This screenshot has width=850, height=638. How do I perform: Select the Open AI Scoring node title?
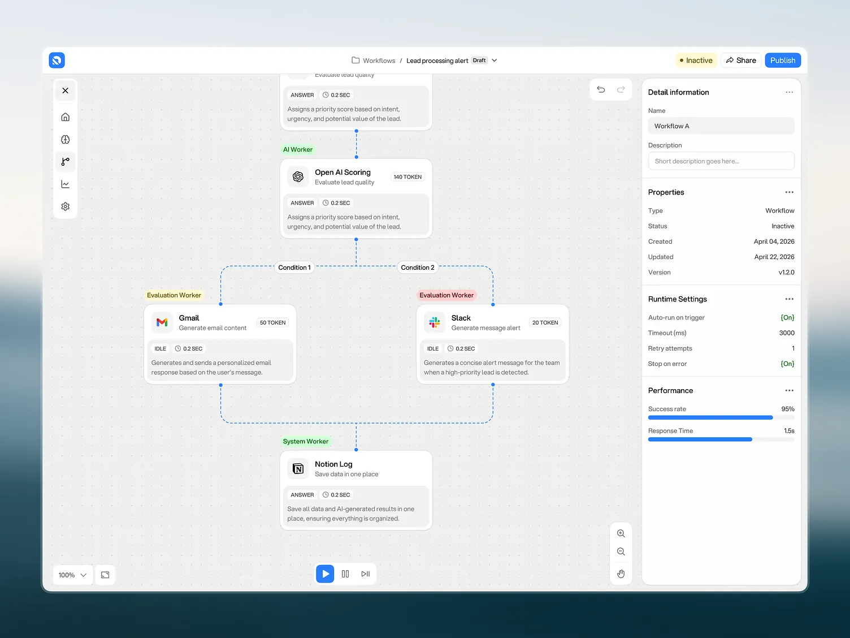342,173
